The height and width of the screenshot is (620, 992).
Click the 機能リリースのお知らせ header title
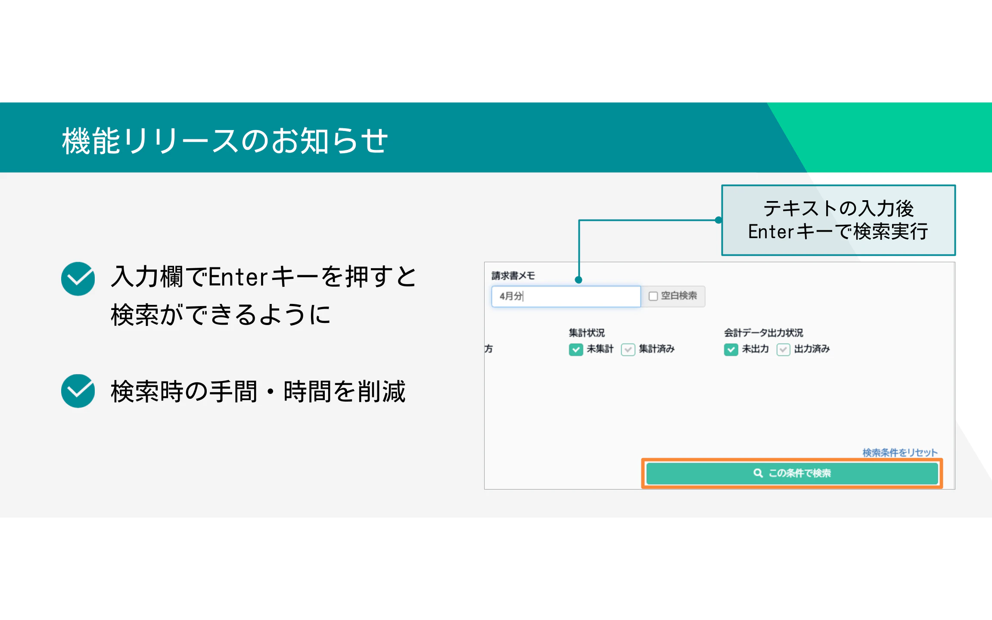(225, 140)
